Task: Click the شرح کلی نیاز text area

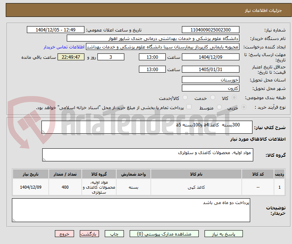Action: pos(147,127)
